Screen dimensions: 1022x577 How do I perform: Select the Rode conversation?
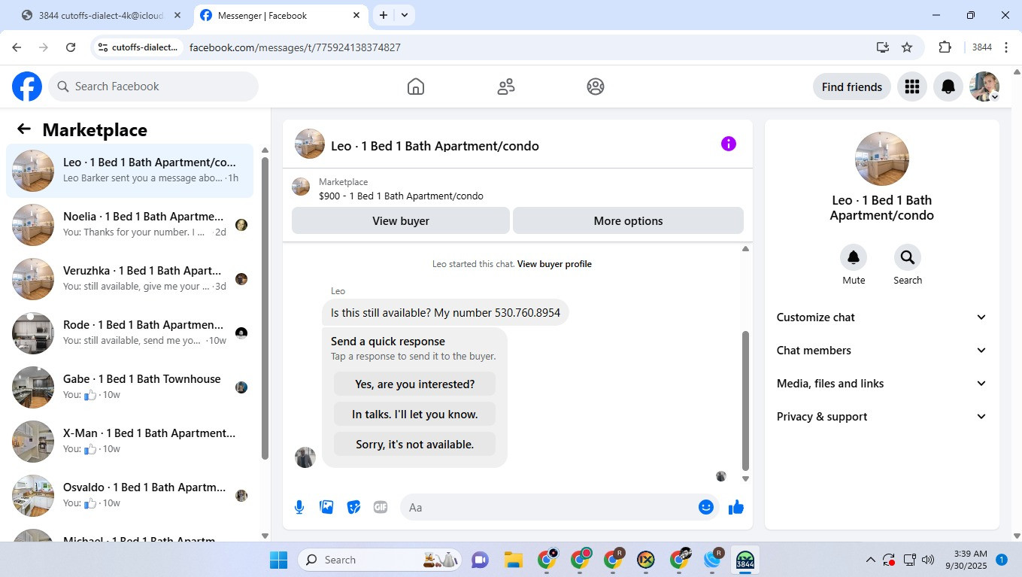point(130,333)
